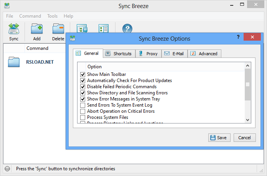
Task: Open the File menu
Action: (x=10, y=16)
